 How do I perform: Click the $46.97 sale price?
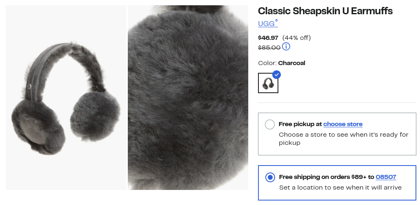click(x=268, y=38)
